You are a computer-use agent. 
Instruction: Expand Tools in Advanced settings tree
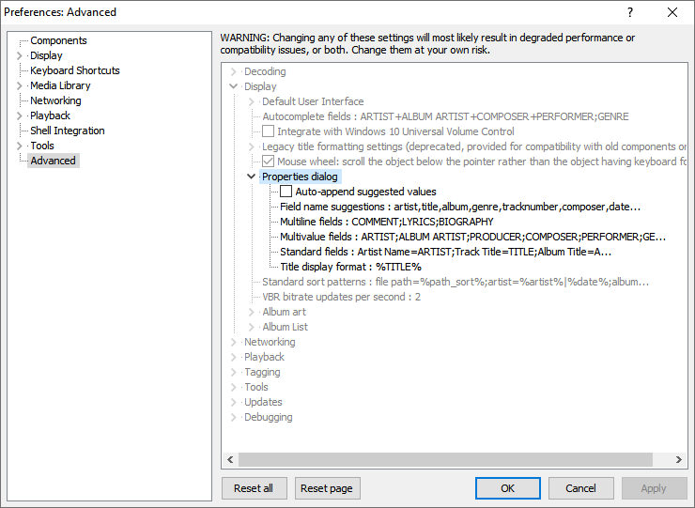(x=233, y=388)
